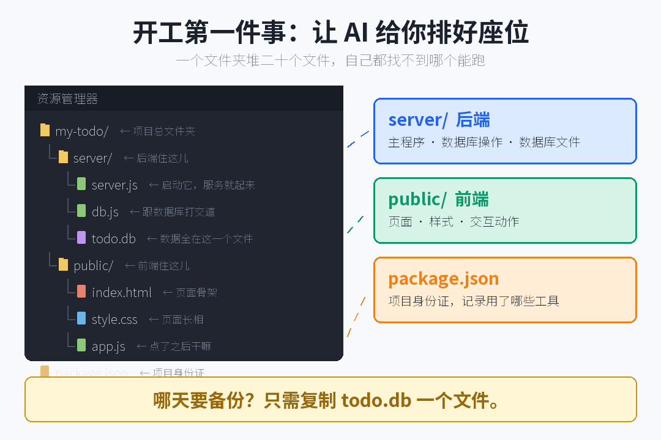Click the package.json card title

point(444,279)
